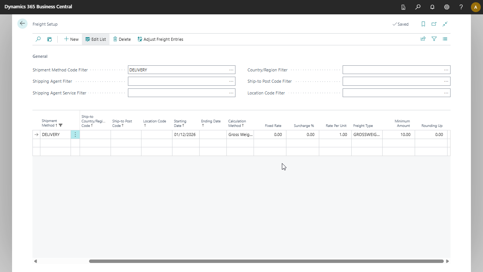Toggle the Edit List mode
This screenshot has height=272, width=483.
[95, 39]
